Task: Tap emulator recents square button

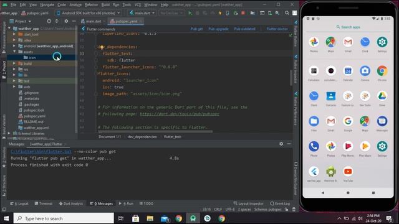Action: point(373,193)
